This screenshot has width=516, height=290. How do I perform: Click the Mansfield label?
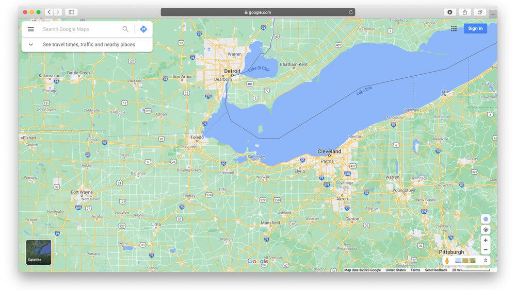pyautogui.click(x=270, y=223)
